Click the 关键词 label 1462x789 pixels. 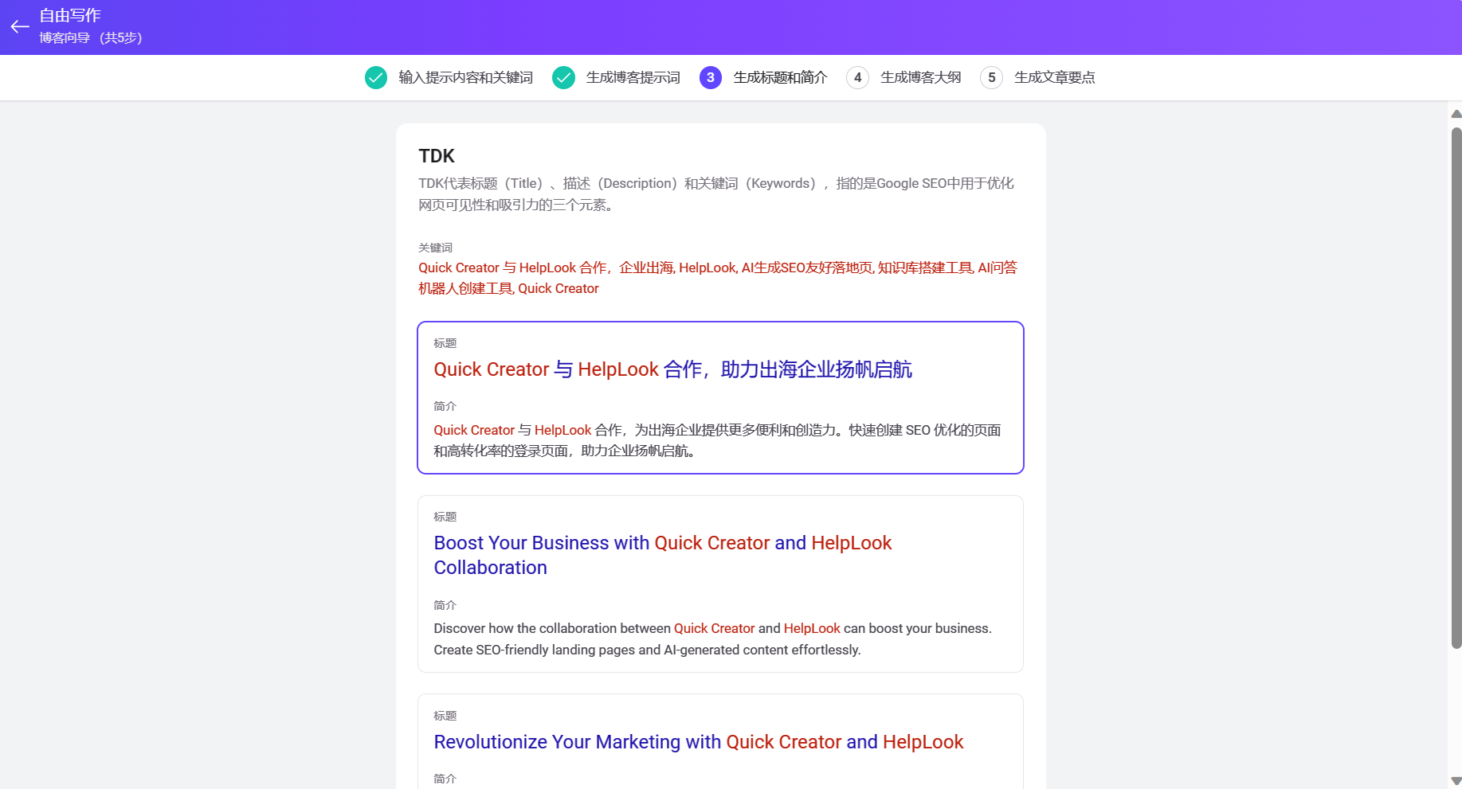pos(435,248)
